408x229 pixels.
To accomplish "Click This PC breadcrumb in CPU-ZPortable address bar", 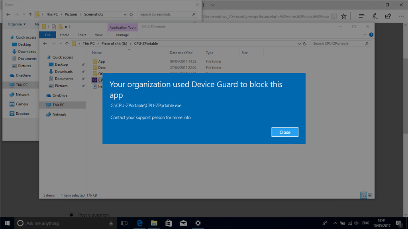I will [x=88, y=43].
